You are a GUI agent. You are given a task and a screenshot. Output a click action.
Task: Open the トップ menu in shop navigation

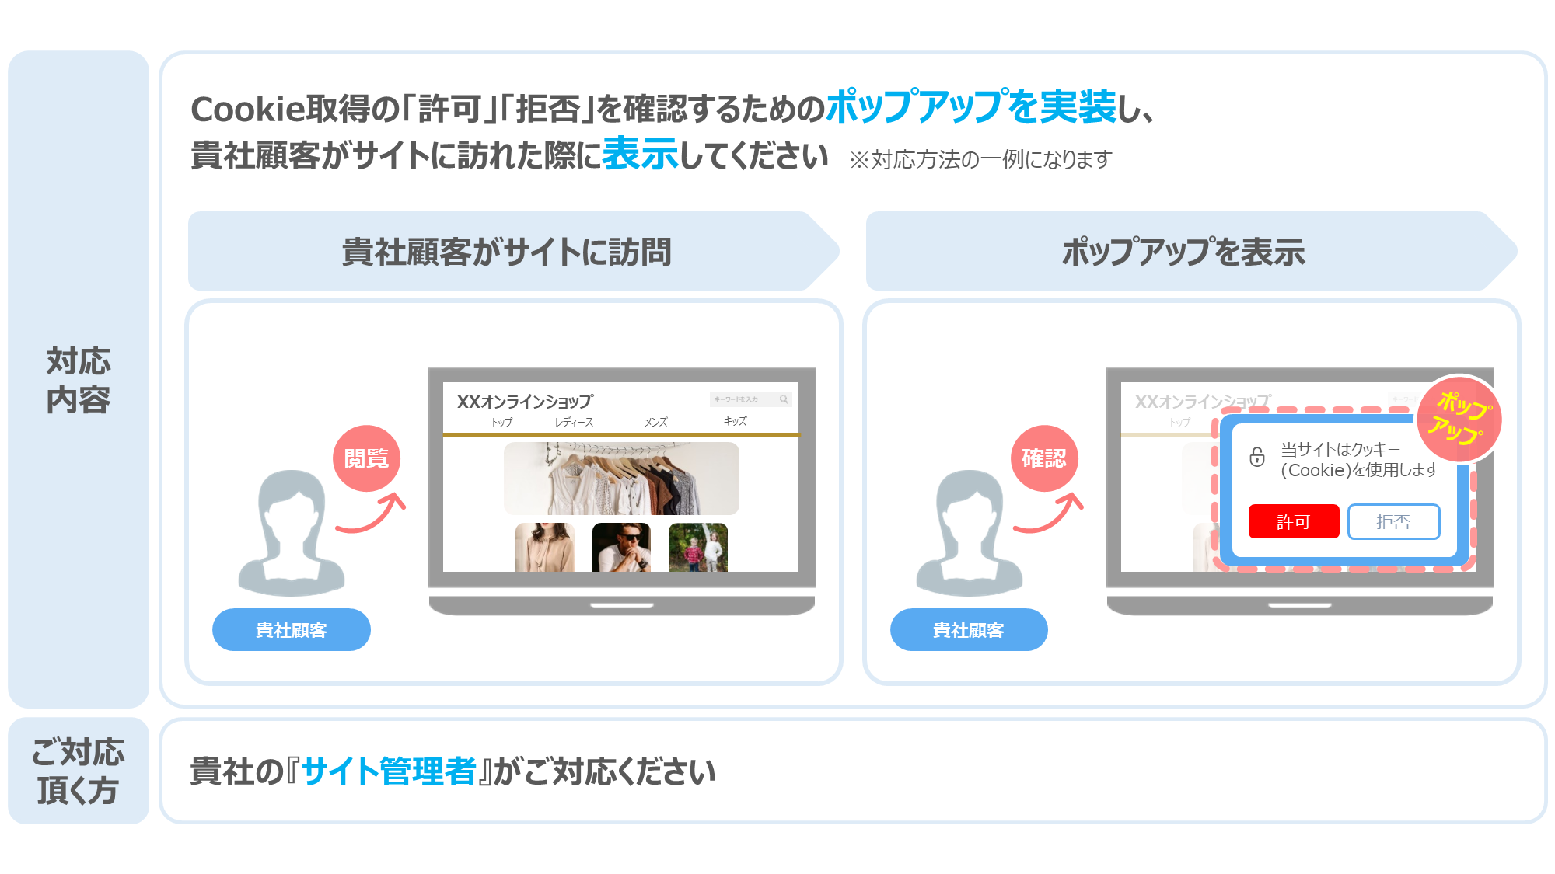502,422
